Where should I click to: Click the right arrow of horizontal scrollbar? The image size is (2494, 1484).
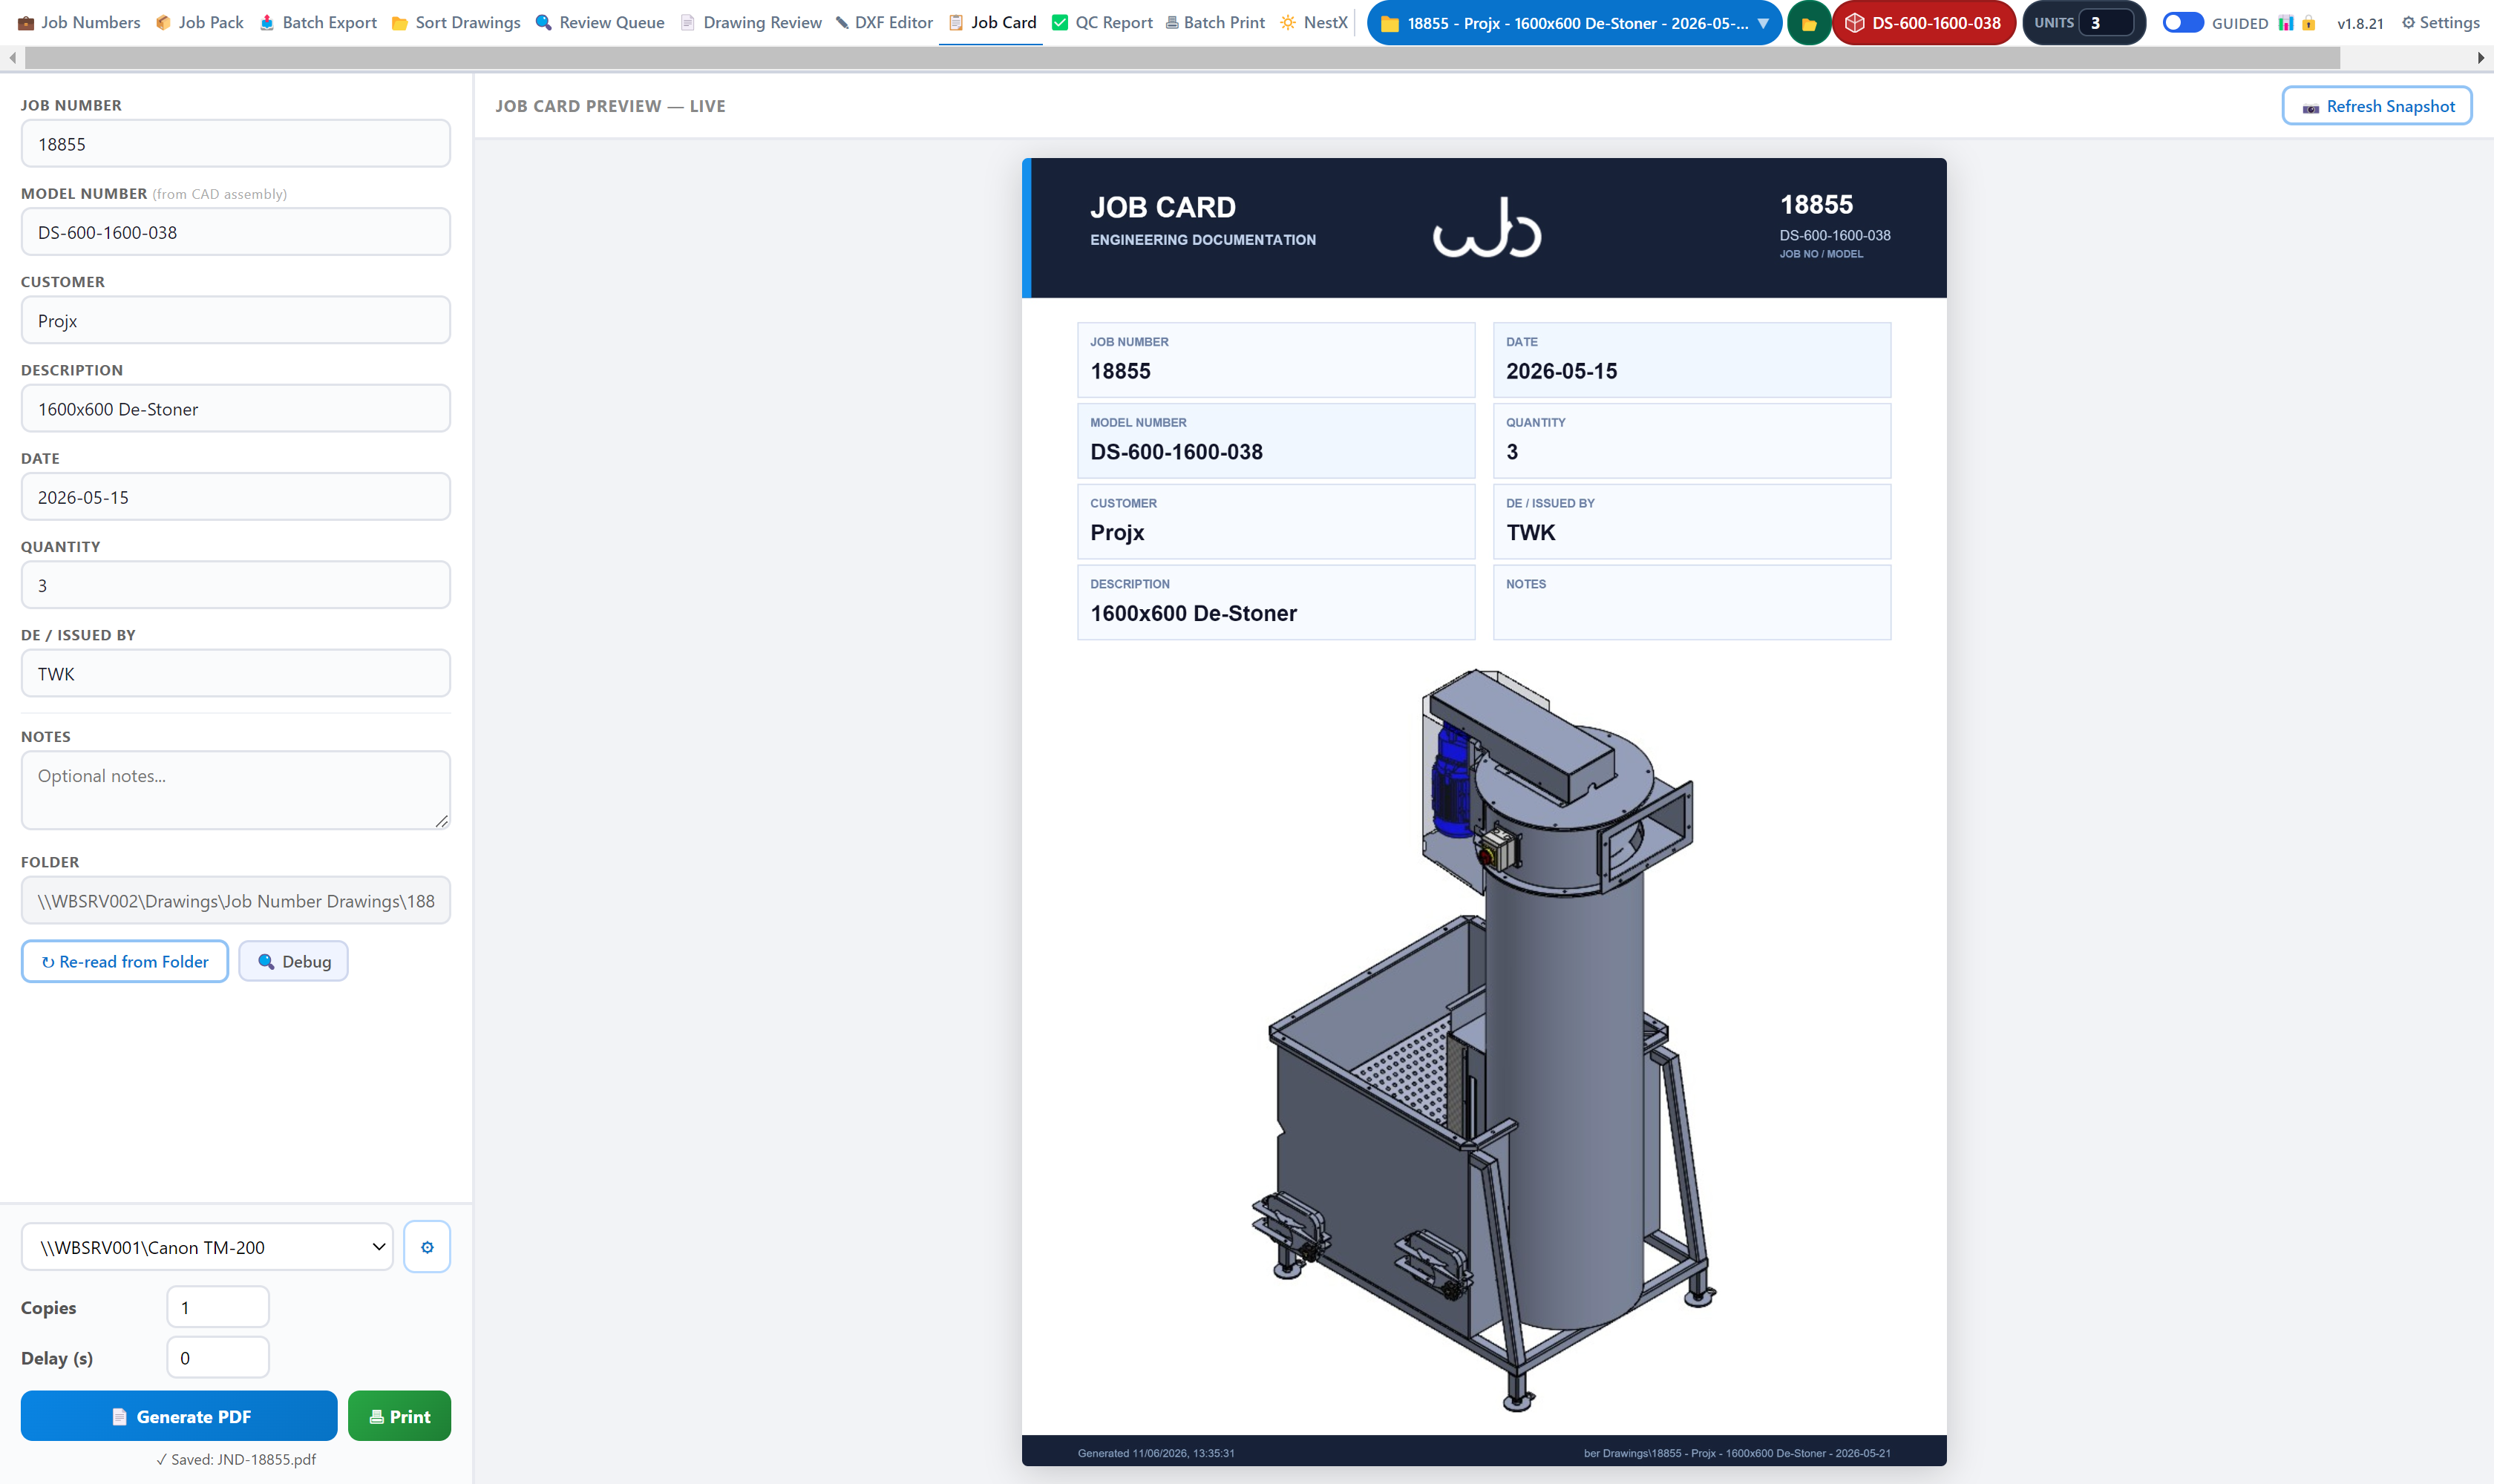(2481, 58)
